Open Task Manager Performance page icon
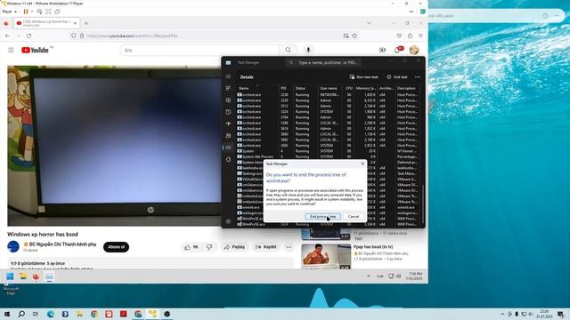This screenshot has height=320, width=570. tap(228, 100)
